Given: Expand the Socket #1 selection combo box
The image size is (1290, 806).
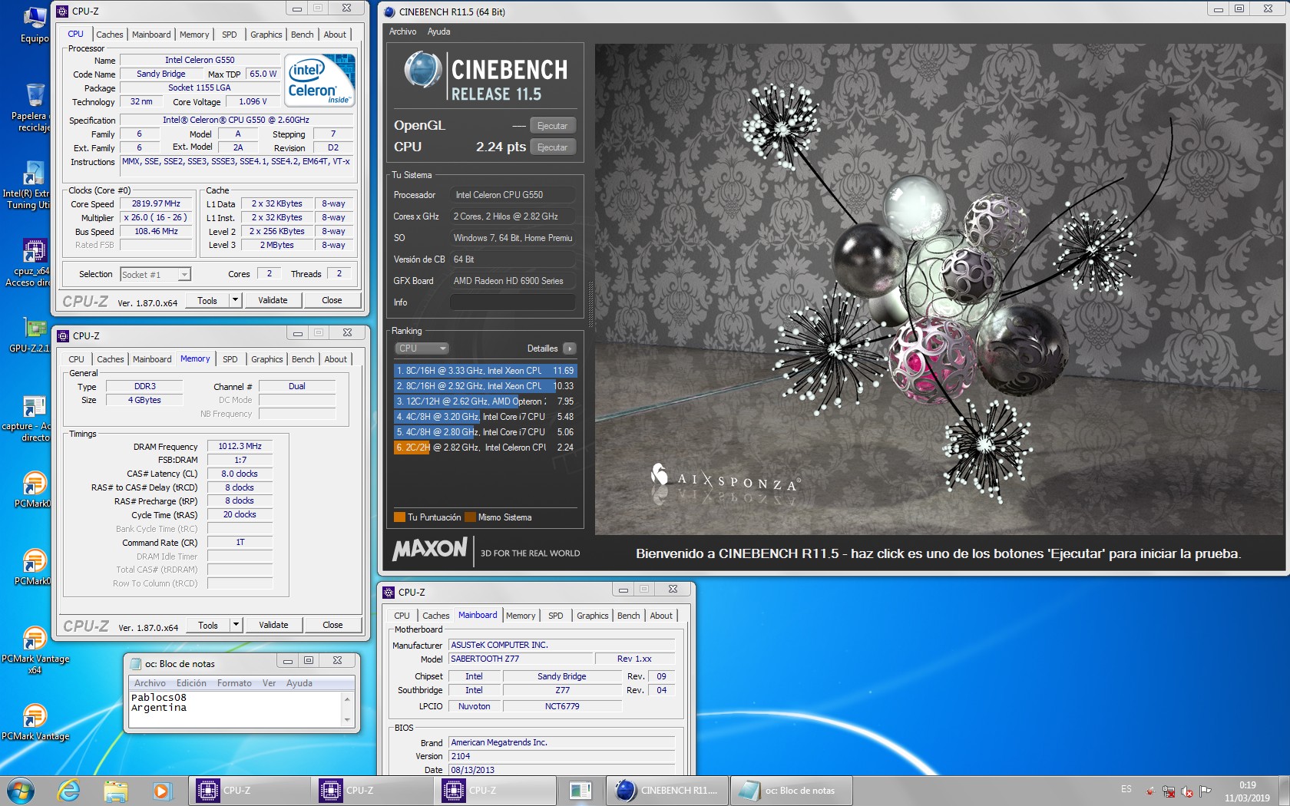Looking at the screenshot, I should tap(156, 274).
